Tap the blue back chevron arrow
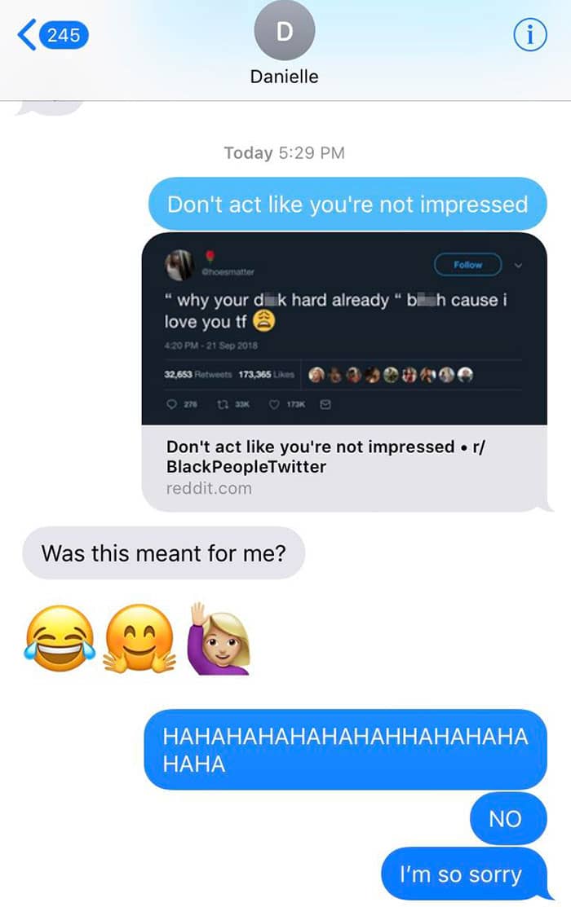The width and height of the screenshot is (571, 907). coord(27,35)
